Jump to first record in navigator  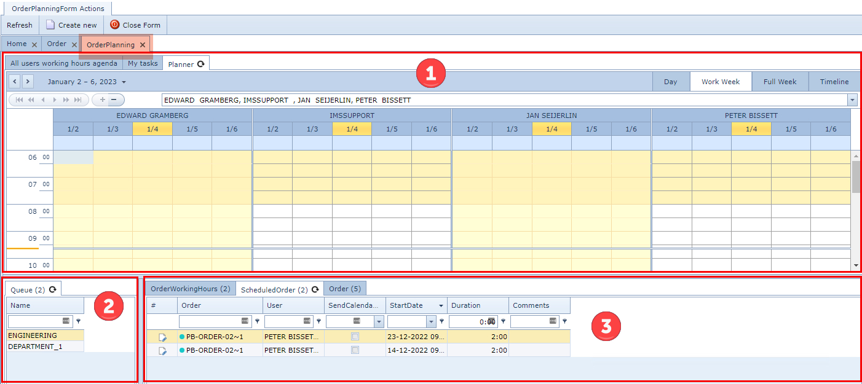pos(19,100)
